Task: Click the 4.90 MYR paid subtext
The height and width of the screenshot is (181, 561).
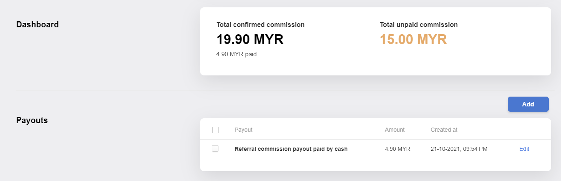Action: [236, 54]
